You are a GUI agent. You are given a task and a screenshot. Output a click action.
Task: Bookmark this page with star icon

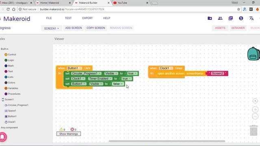coord(238,9)
